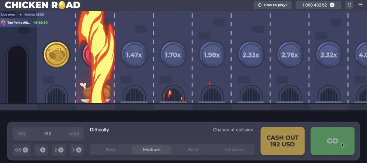Viewport: 367px width, 163px height.
Task: Open the hamburger menu icon
Action: (360, 5)
